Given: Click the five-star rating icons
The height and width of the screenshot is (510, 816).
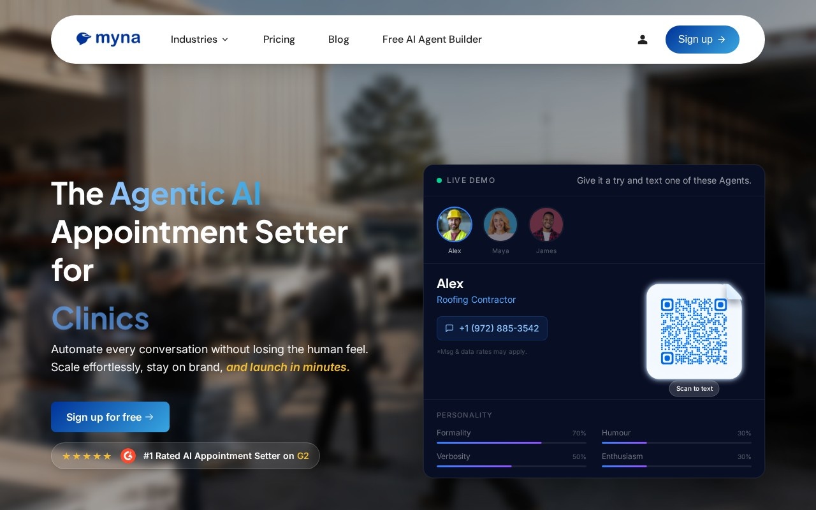Looking at the screenshot, I should tap(87, 456).
